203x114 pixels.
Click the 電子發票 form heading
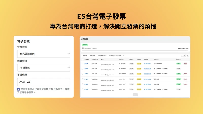point(23,41)
